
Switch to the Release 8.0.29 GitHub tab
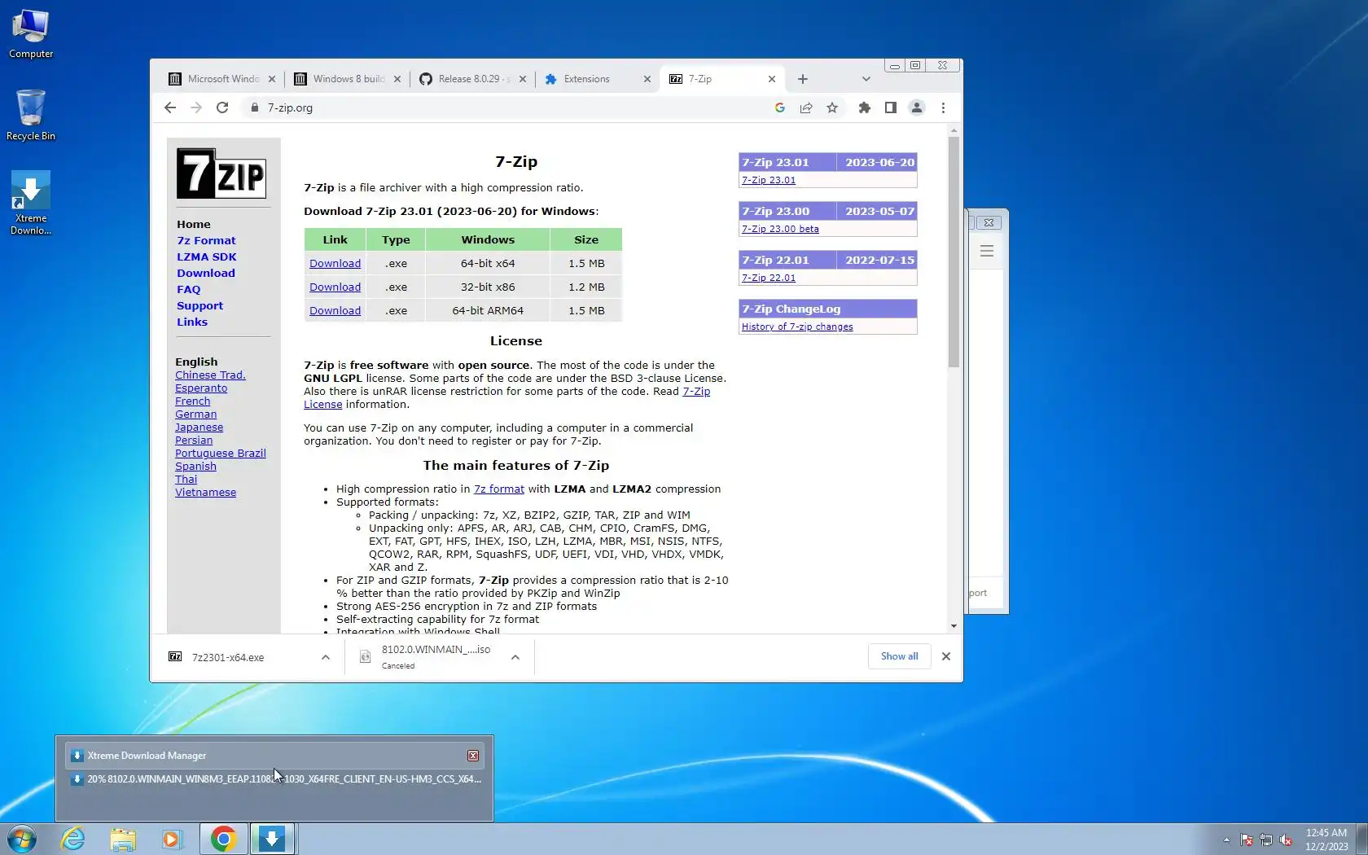[466, 79]
